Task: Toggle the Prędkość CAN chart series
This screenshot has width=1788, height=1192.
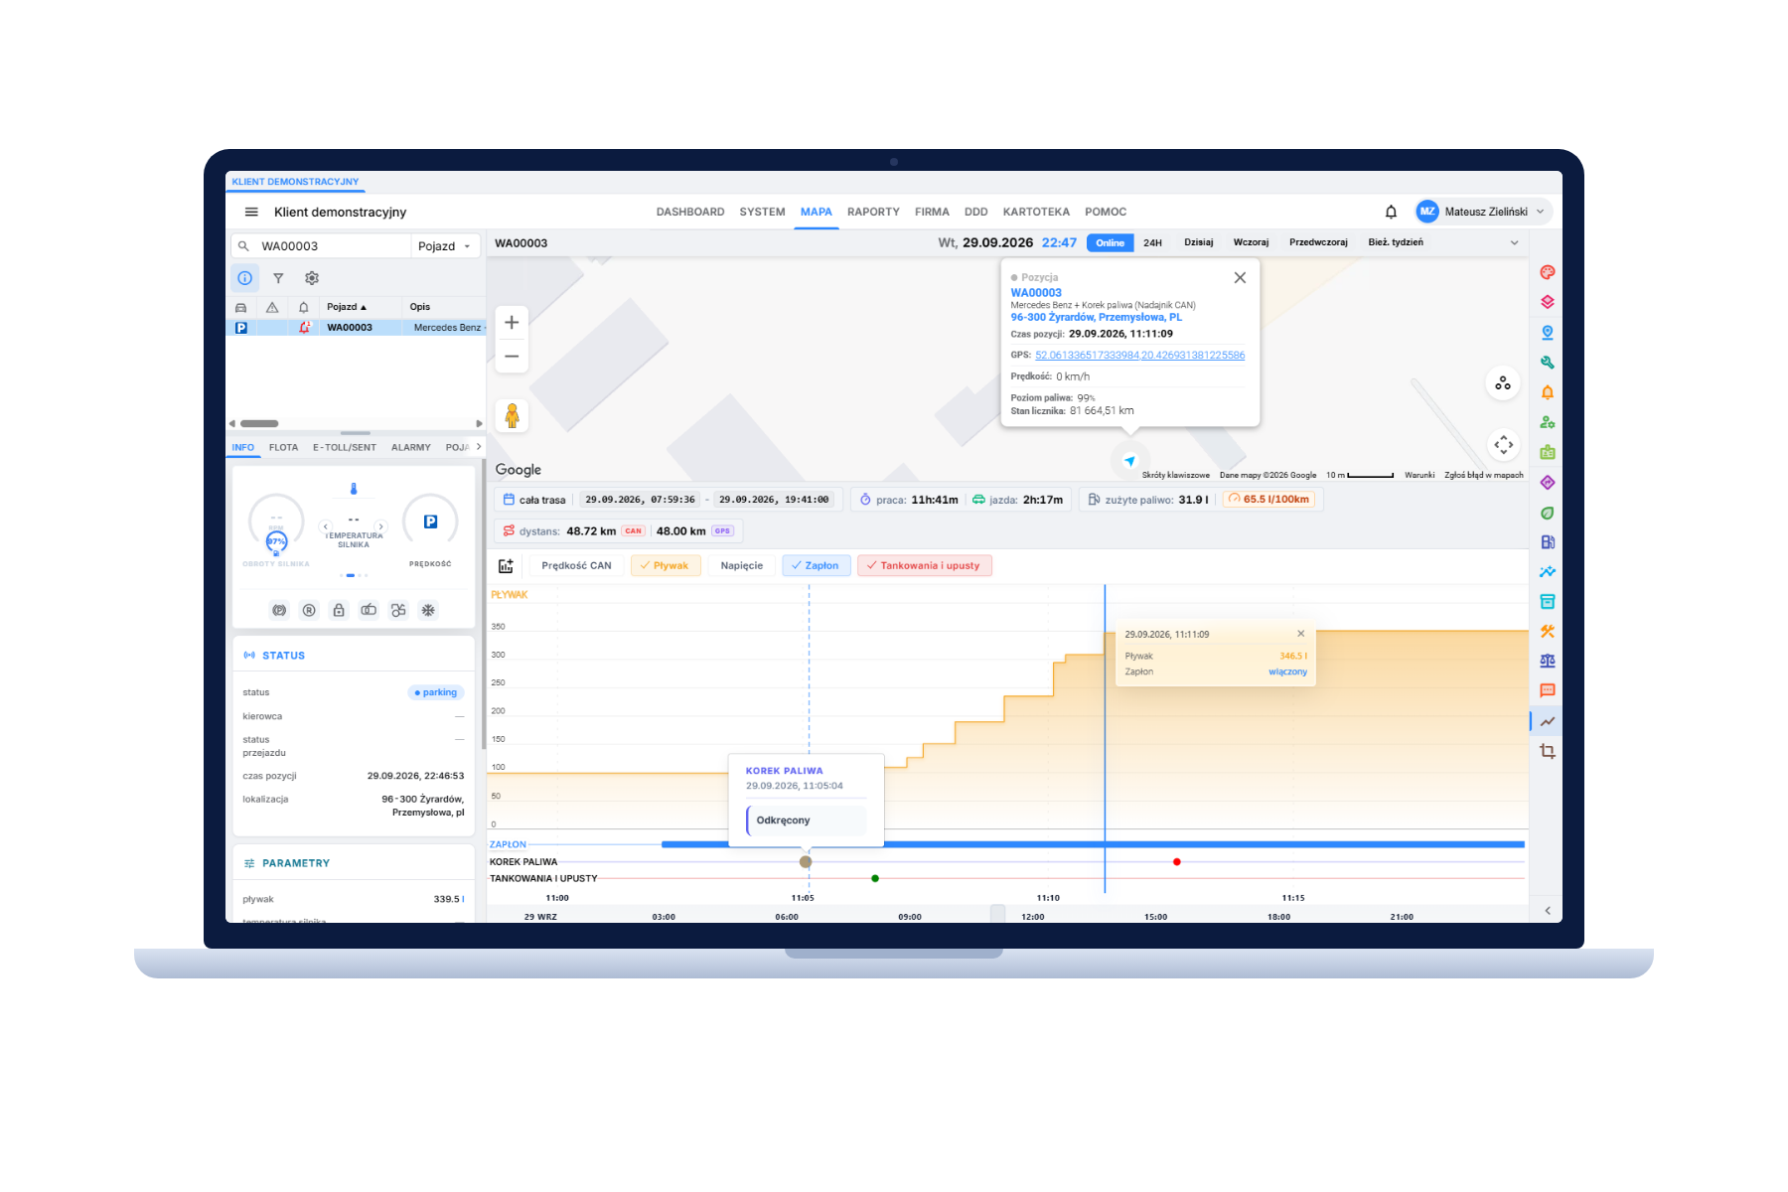Action: 576,566
